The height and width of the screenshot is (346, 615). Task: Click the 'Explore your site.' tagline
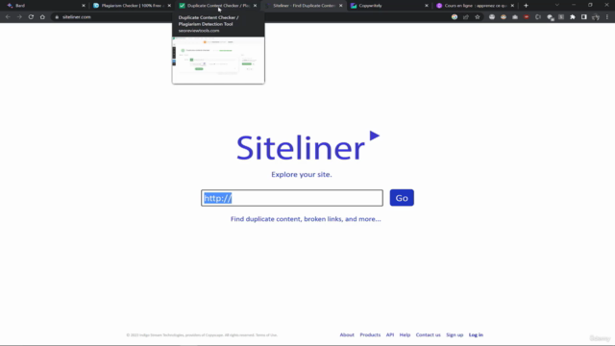301,174
